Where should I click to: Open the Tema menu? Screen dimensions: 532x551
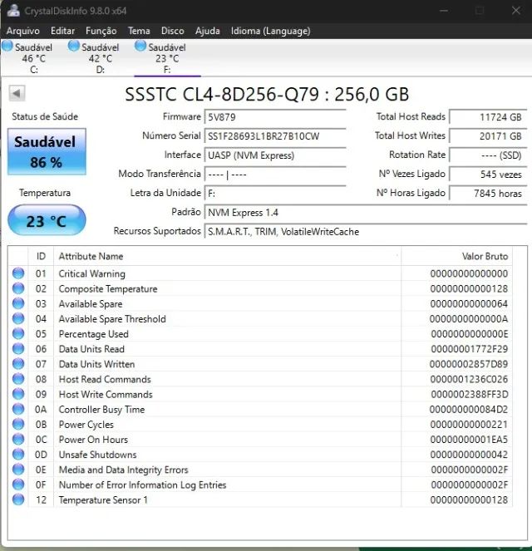coord(139,31)
